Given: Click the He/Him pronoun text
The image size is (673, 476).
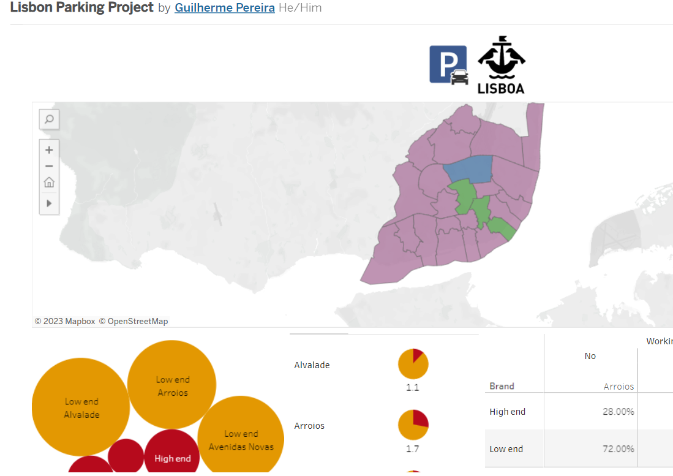Looking at the screenshot, I should [300, 8].
